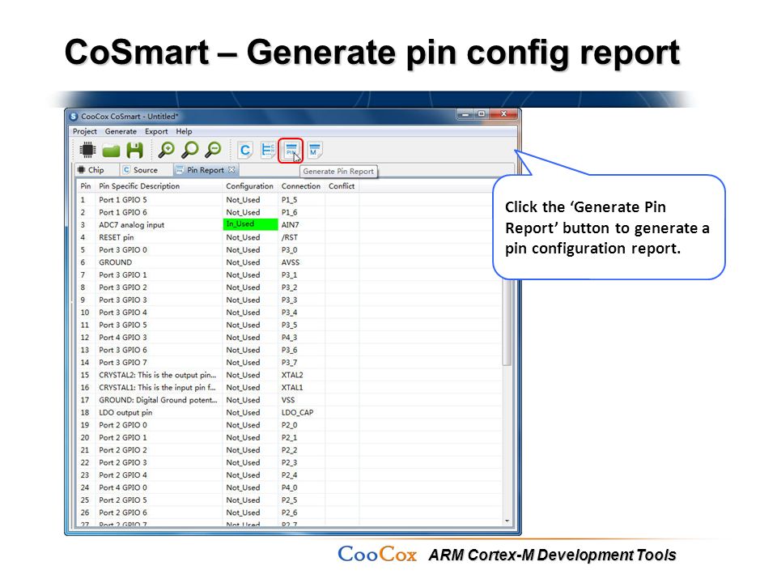The height and width of the screenshot is (583, 777).
Task: Open project with the green folder icon
Action: coord(111,151)
